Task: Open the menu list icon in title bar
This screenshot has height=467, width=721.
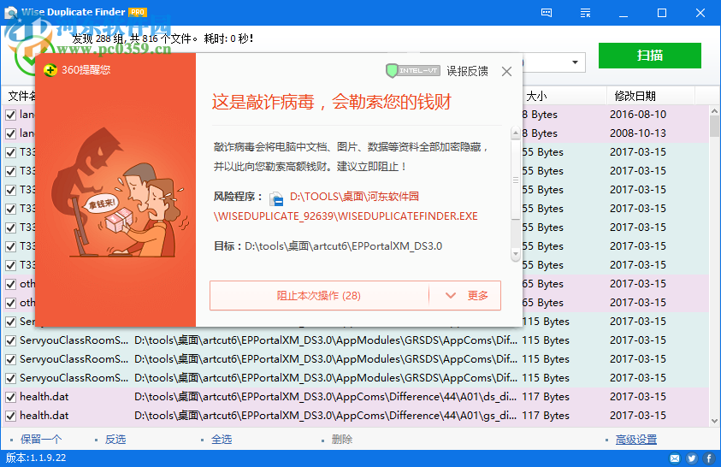Action: click(585, 13)
